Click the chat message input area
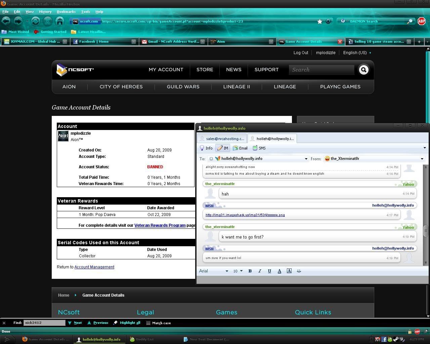Viewport: 430px width, 344px height. (312, 279)
